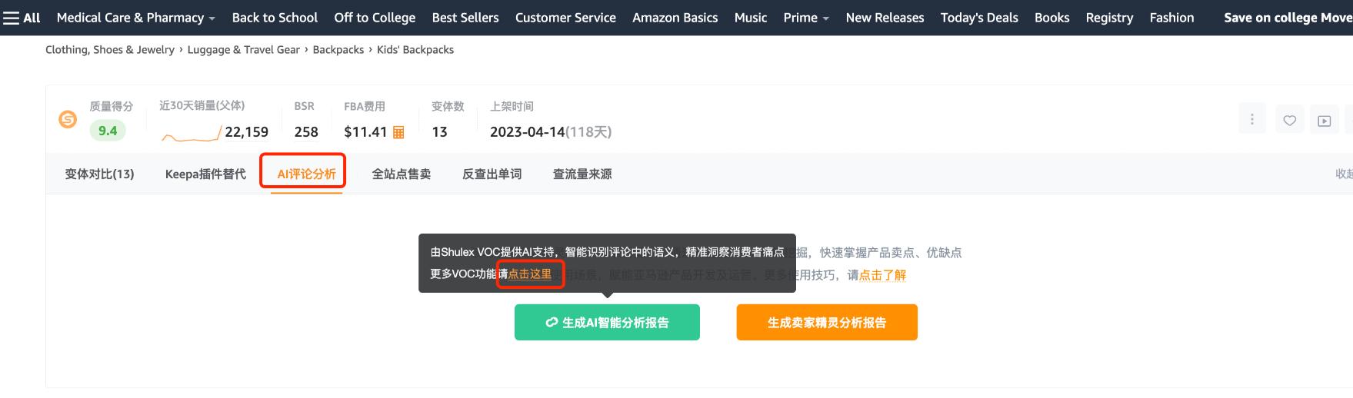Go to Kids' Backpacks breadcrumb

coord(415,50)
